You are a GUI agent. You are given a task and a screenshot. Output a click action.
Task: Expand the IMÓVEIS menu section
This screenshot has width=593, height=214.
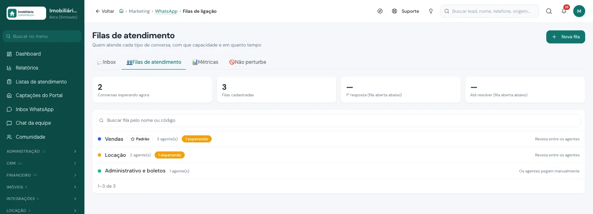pyautogui.click(x=42, y=187)
